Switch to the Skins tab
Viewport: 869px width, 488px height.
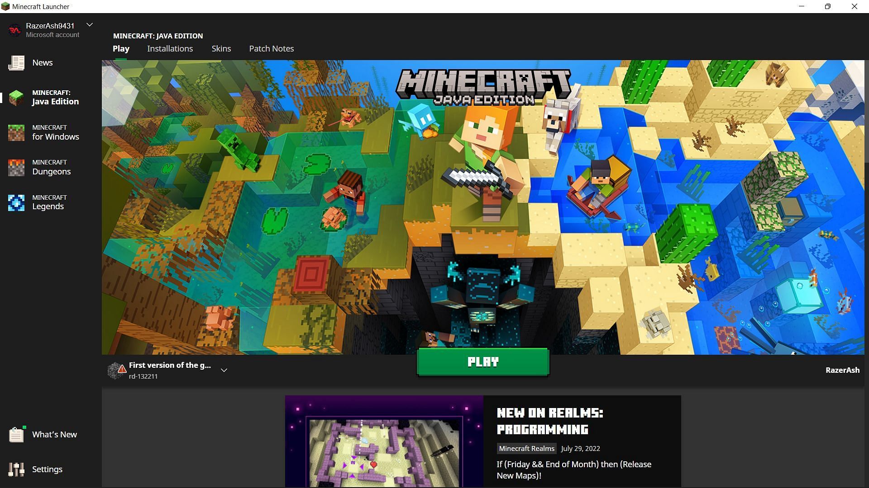tap(221, 48)
